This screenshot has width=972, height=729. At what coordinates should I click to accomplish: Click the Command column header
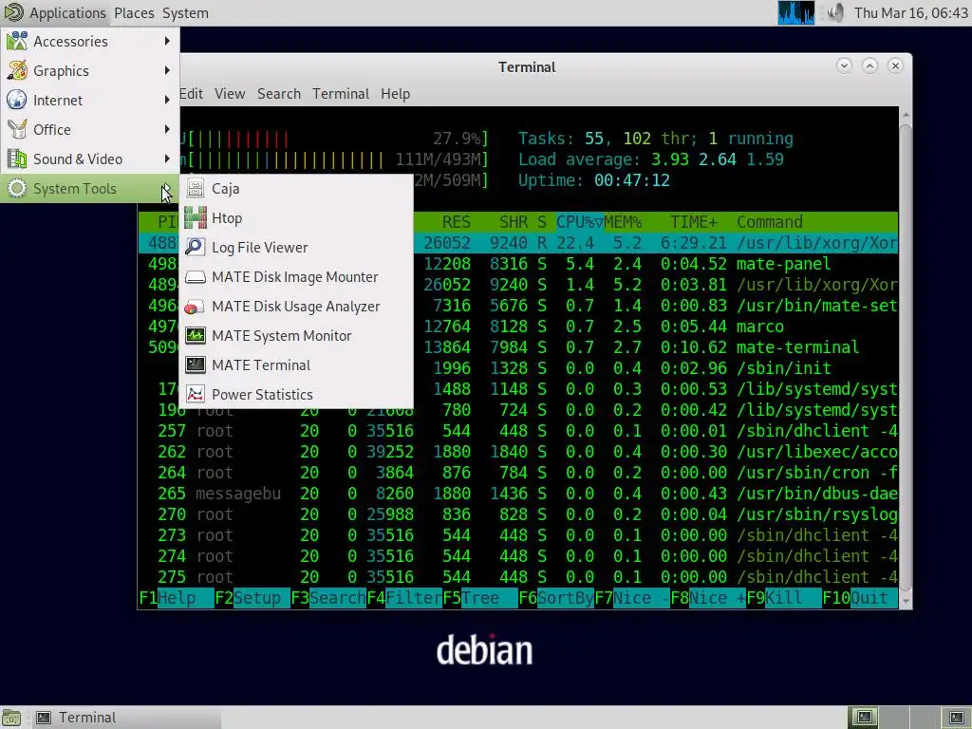(x=769, y=222)
